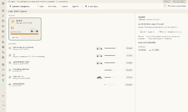188x112 pixels.
Task: Click days badge of Транспортный налог row
Action: click(x=129, y=63)
